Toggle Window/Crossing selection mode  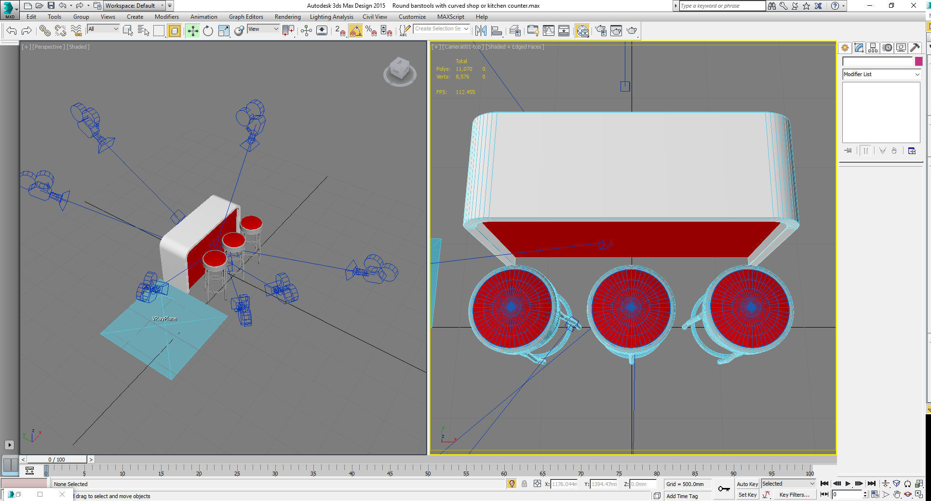[x=175, y=31]
